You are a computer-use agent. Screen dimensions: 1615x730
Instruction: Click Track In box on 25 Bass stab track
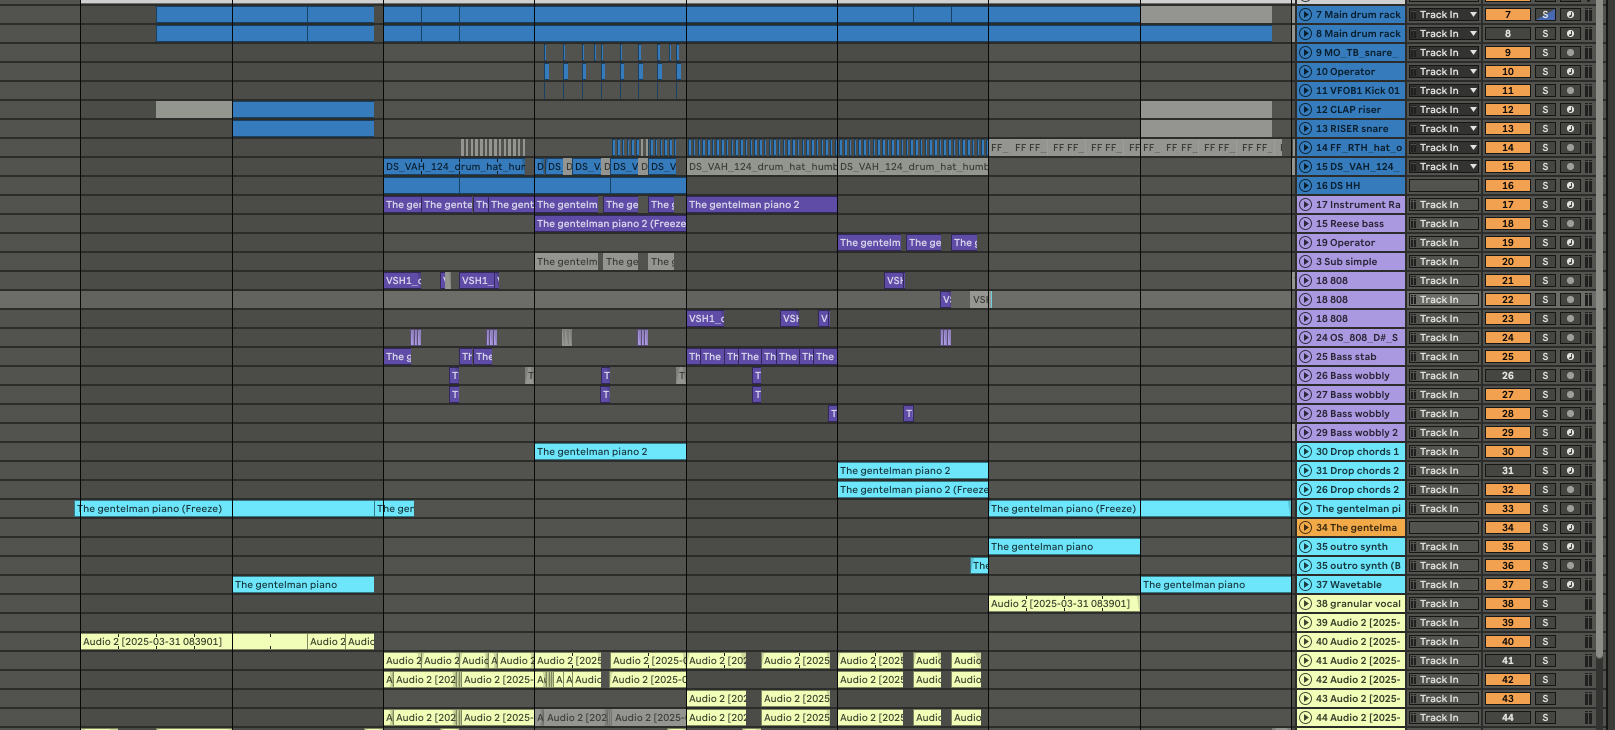(1444, 356)
